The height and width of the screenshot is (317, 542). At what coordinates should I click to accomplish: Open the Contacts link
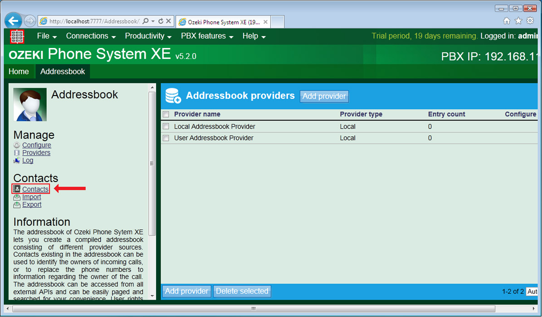click(x=35, y=189)
